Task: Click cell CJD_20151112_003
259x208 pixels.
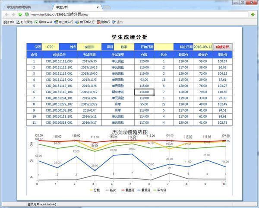Action: tap(59, 61)
